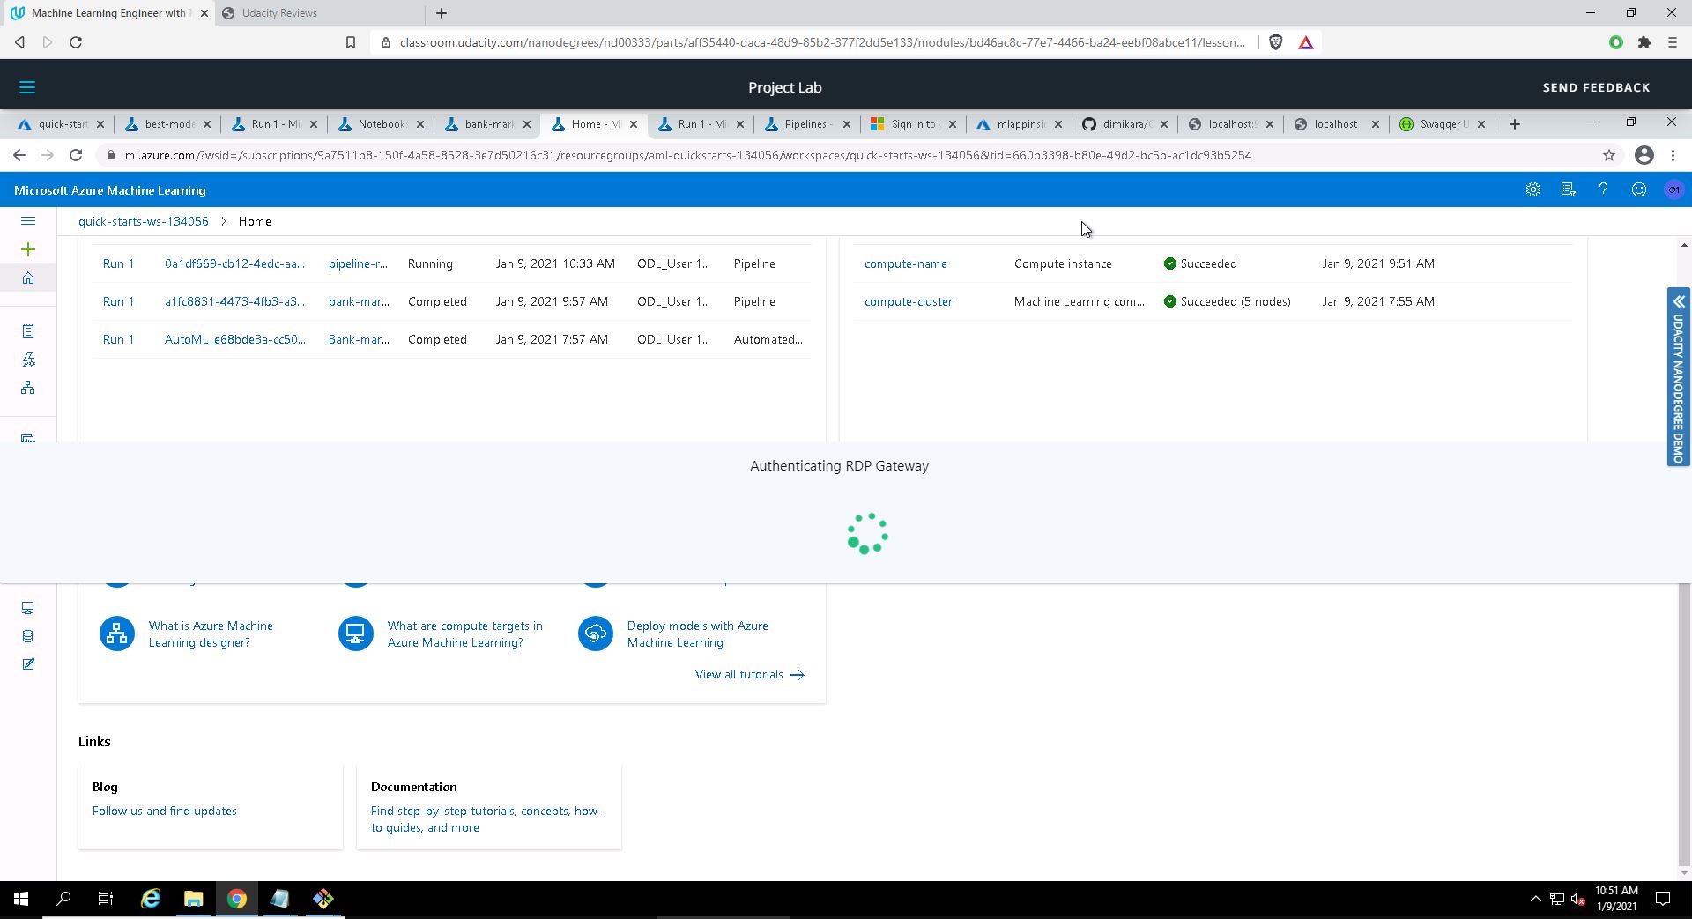Open Datastores icon in left sidebar
Screen dimensions: 1692x919
coord(28,636)
